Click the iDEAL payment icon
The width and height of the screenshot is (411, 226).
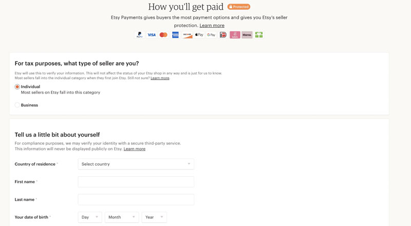click(x=223, y=35)
